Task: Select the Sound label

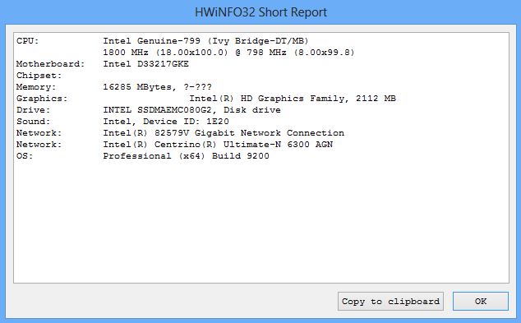Action: [33, 122]
